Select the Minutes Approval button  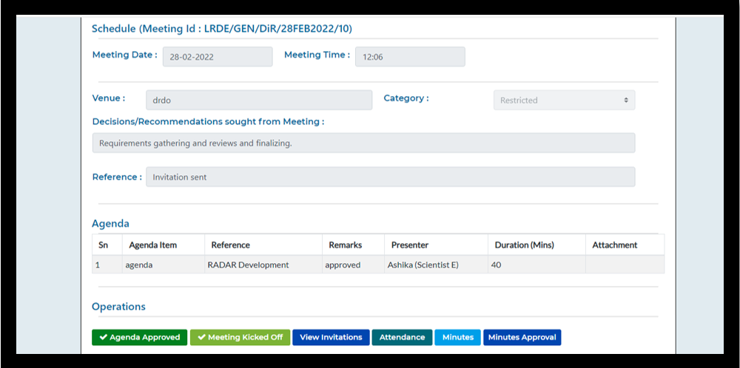click(522, 338)
